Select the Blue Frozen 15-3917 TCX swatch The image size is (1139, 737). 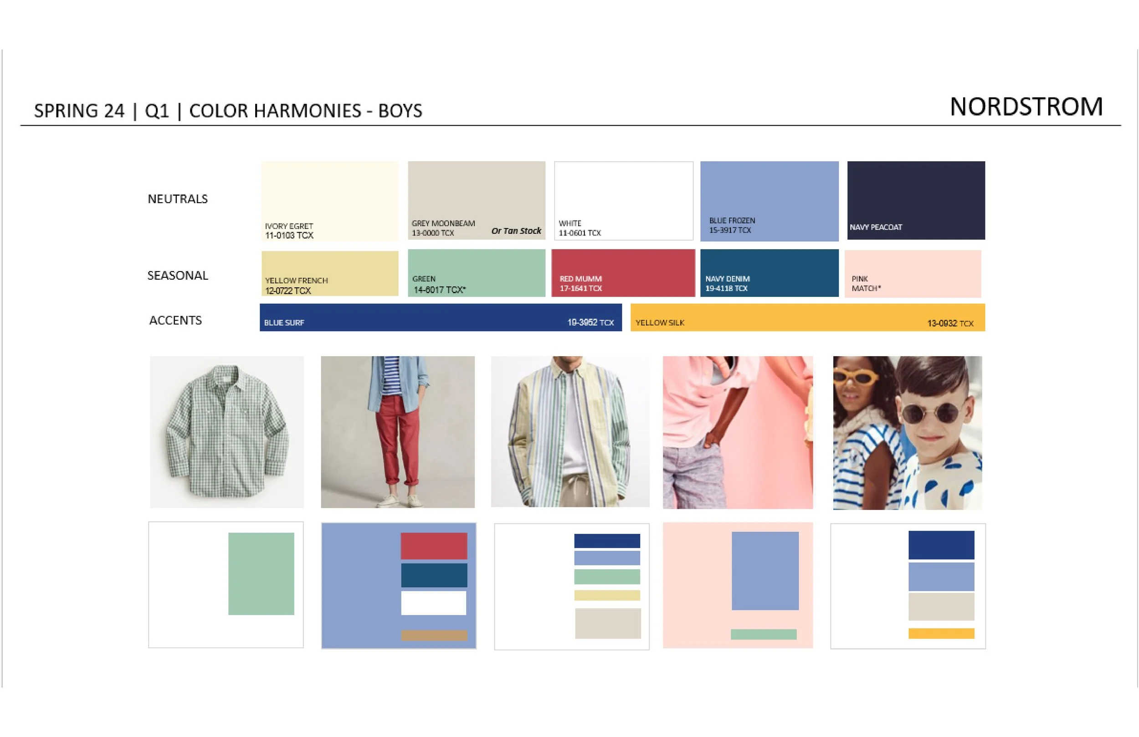[x=769, y=201]
